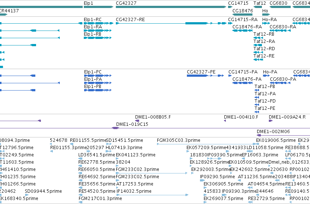310x204 pixels.
Task: Select the RE62778.5prime EST label
Action: 97,163
